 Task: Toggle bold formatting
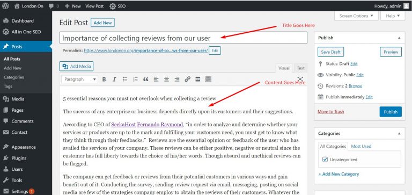point(104,79)
